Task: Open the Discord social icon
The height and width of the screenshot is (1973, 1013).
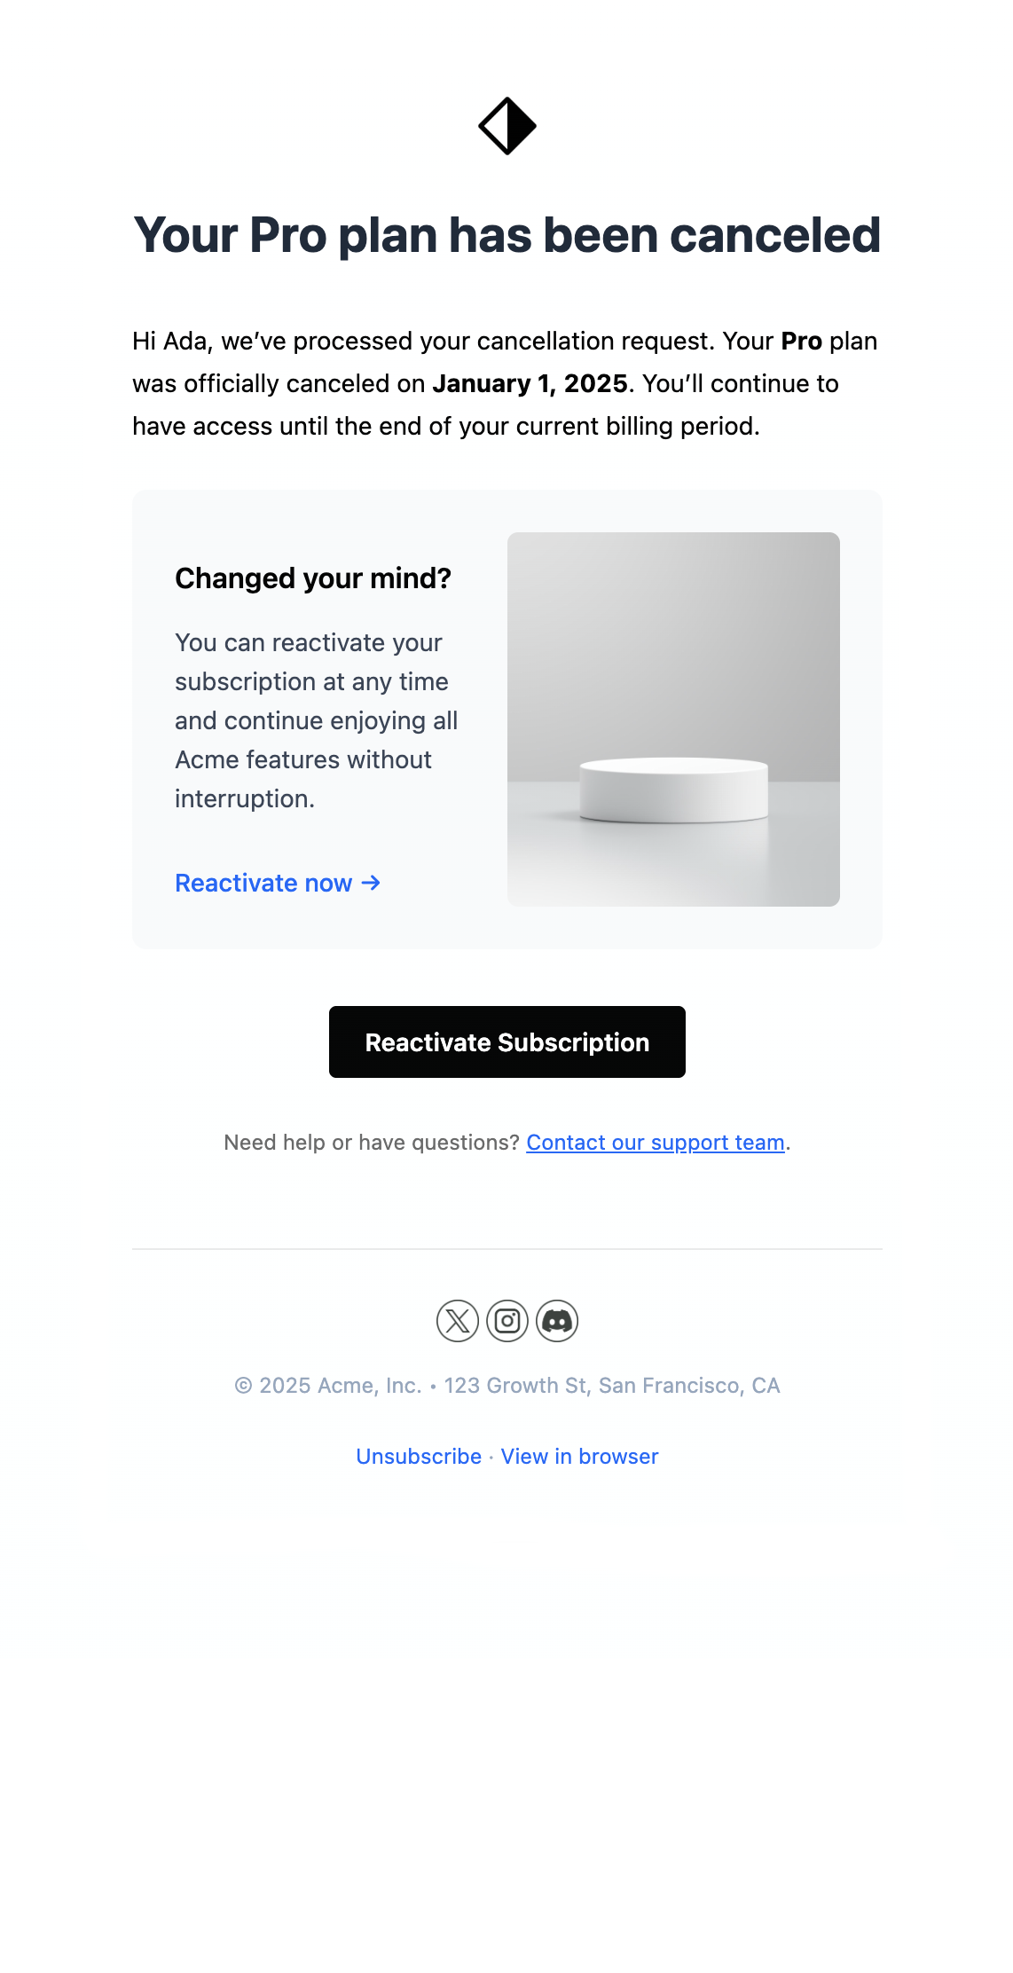Action: point(557,1321)
